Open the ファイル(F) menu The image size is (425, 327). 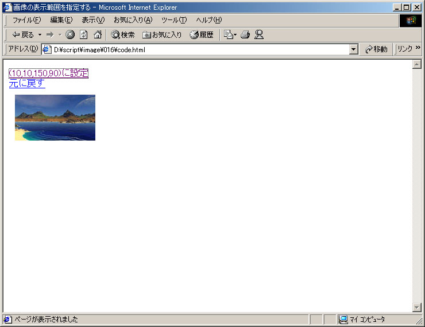pyautogui.click(x=26, y=20)
